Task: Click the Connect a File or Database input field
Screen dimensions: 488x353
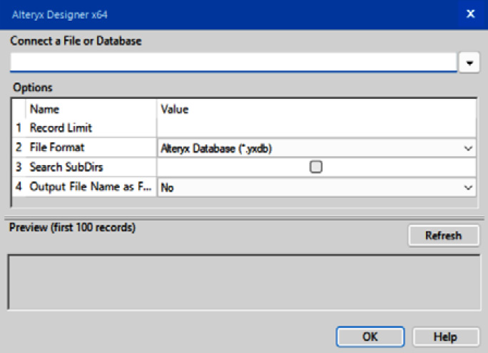Action: coord(233,63)
